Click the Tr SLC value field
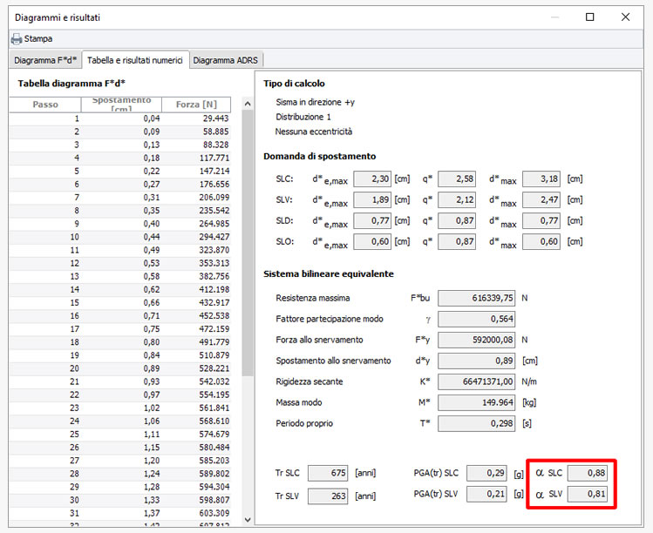The image size is (653, 533). (328, 473)
